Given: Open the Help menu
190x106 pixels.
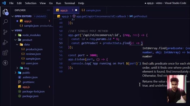Looking at the screenshot, I should coord(81,3).
